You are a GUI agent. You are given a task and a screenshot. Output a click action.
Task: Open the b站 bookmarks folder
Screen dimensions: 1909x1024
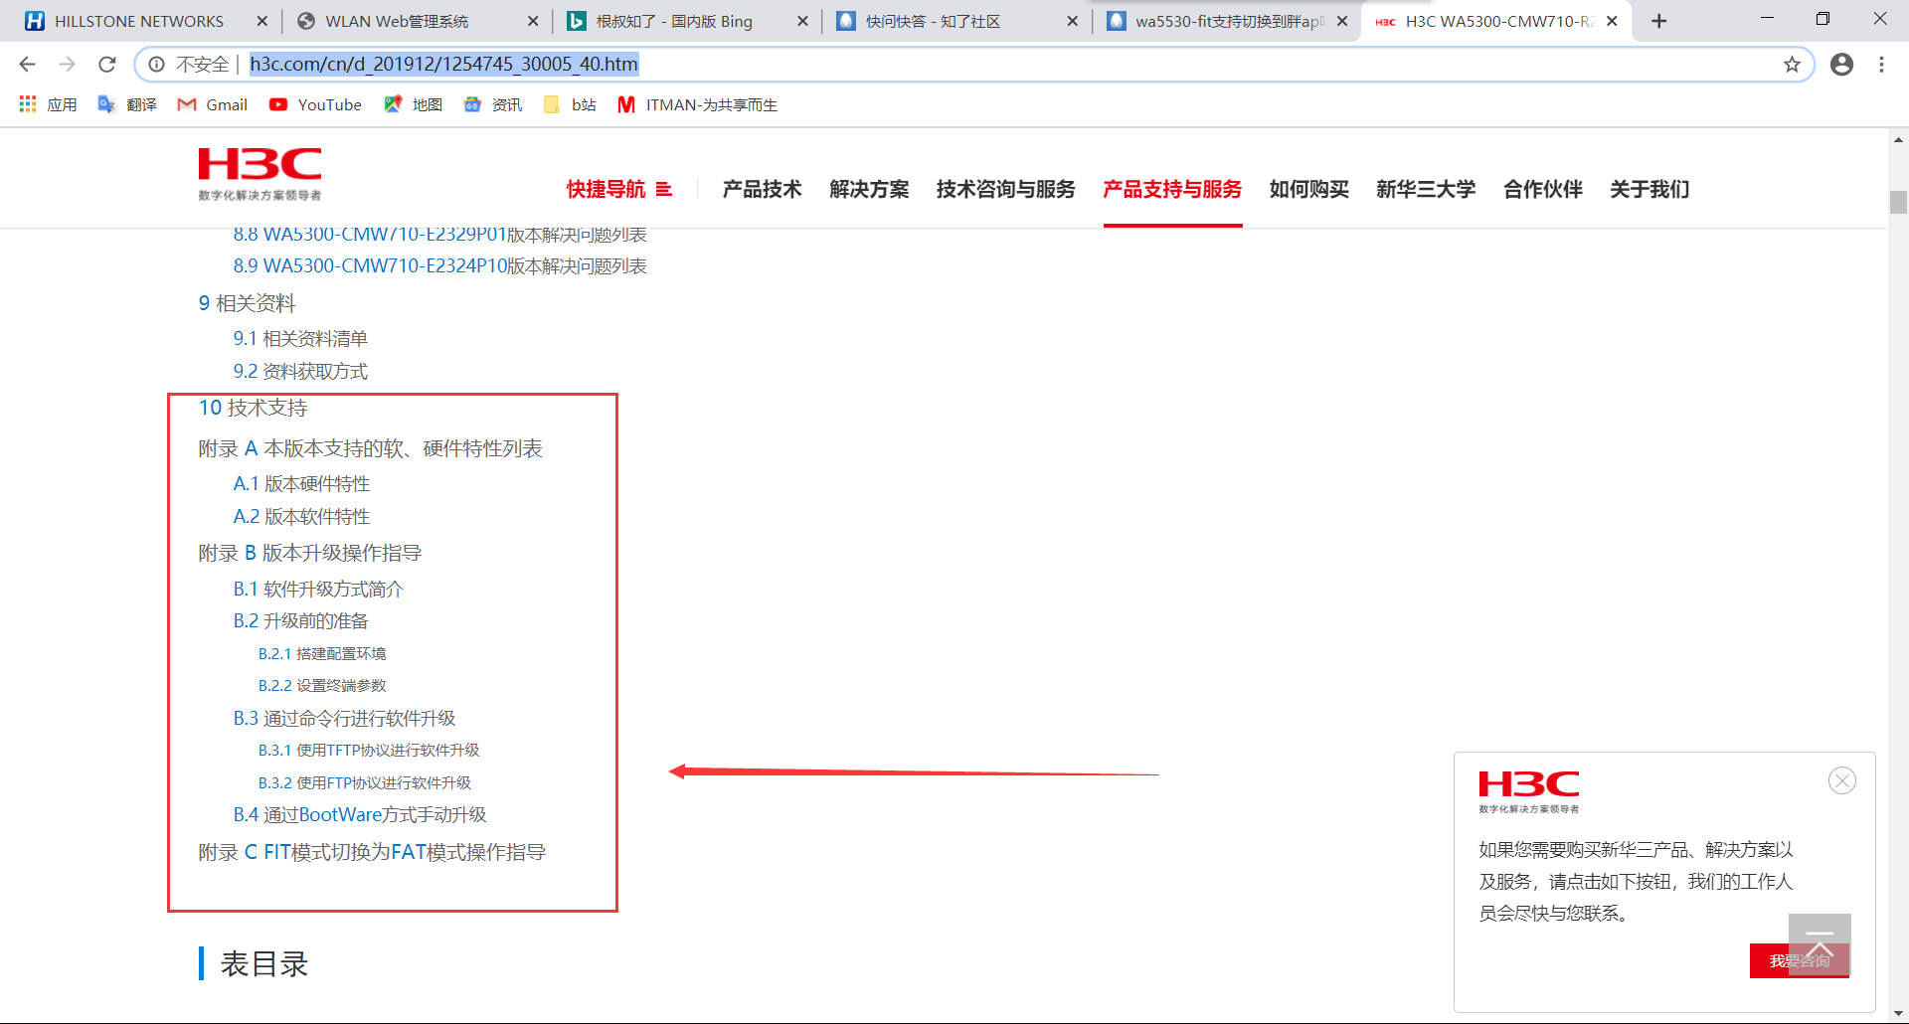pos(570,104)
